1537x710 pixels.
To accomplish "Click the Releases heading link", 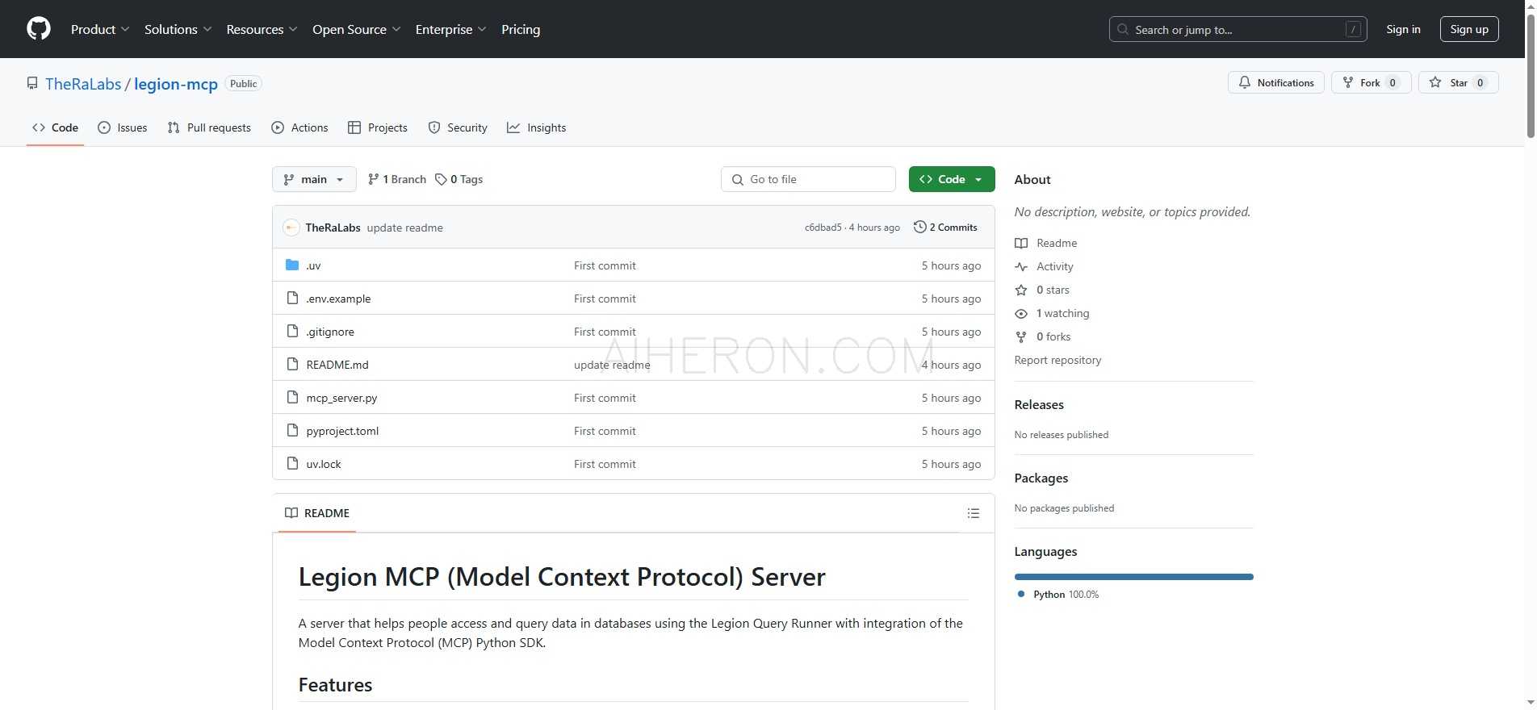I will pos(1039,404).
